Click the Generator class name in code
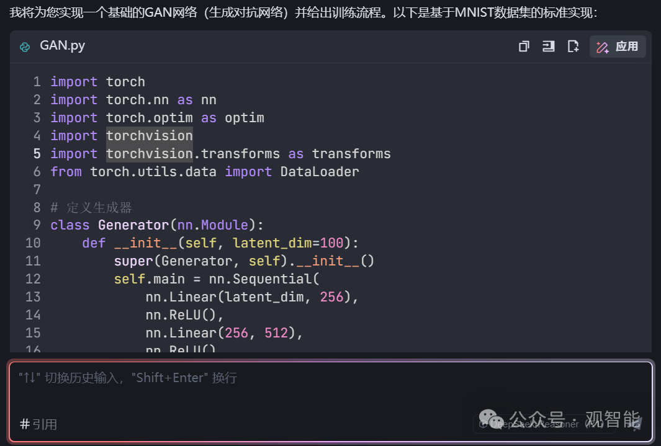The height and width of the screenshot is (446, 661). click(x=133, y=225)
